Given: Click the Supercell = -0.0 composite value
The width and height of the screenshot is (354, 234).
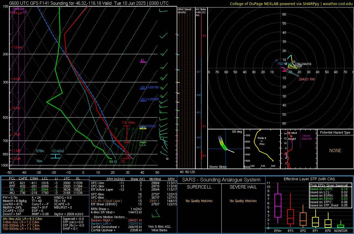Looking at the screenshot, I should pos(73,219).
